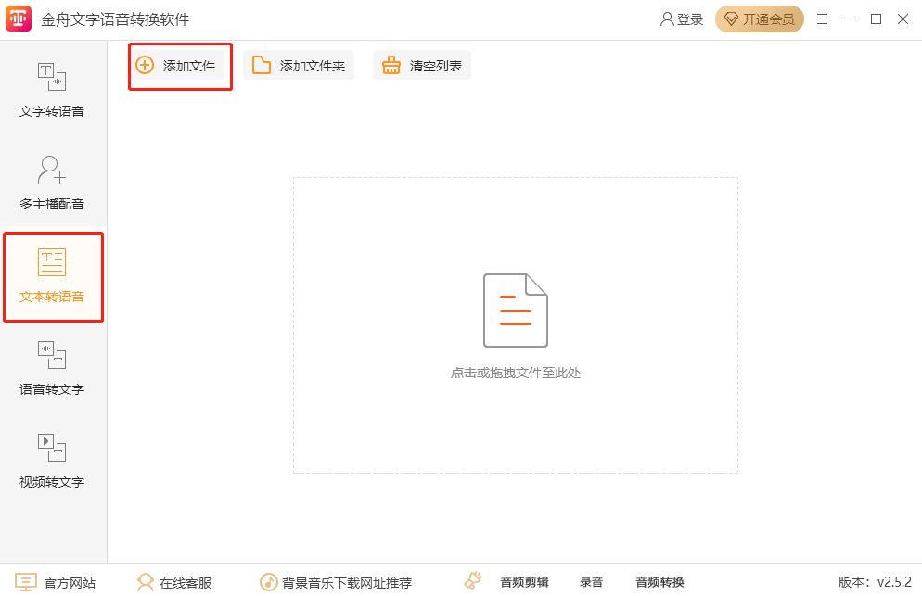Open the 音频转换 tool
Screen dimensions: 922x596
pyautogui.click(x=659, y=582)
